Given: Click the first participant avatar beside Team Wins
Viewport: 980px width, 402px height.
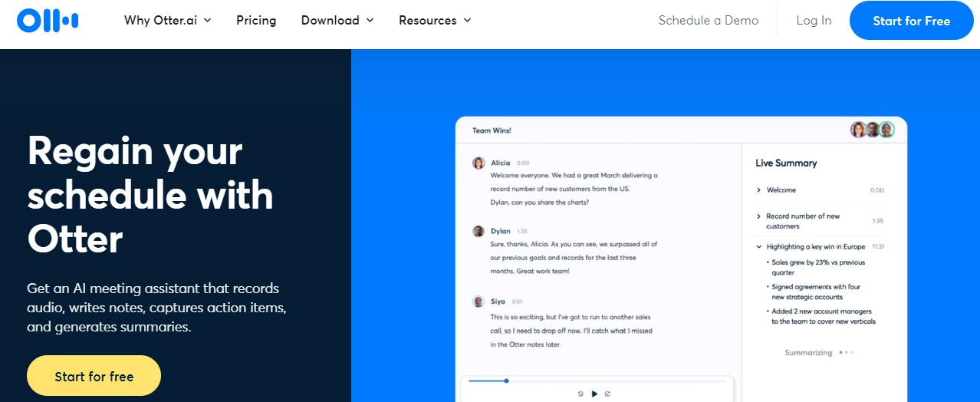Looking at the screenshot, I should [x=858, y=130].
